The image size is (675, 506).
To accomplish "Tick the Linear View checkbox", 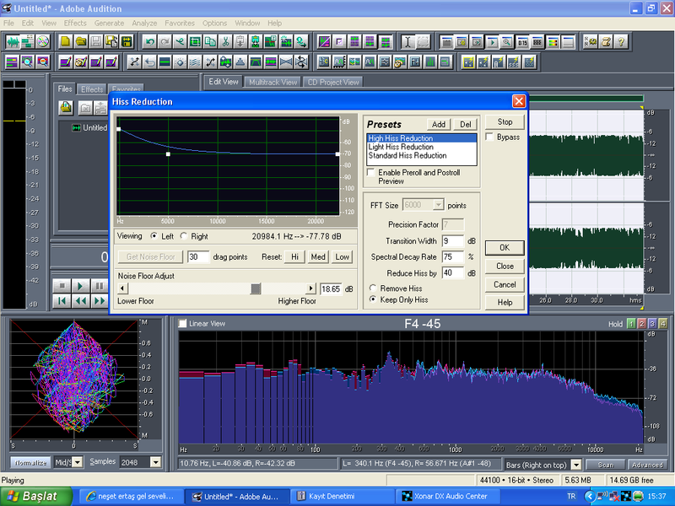I will pos(183,323).
